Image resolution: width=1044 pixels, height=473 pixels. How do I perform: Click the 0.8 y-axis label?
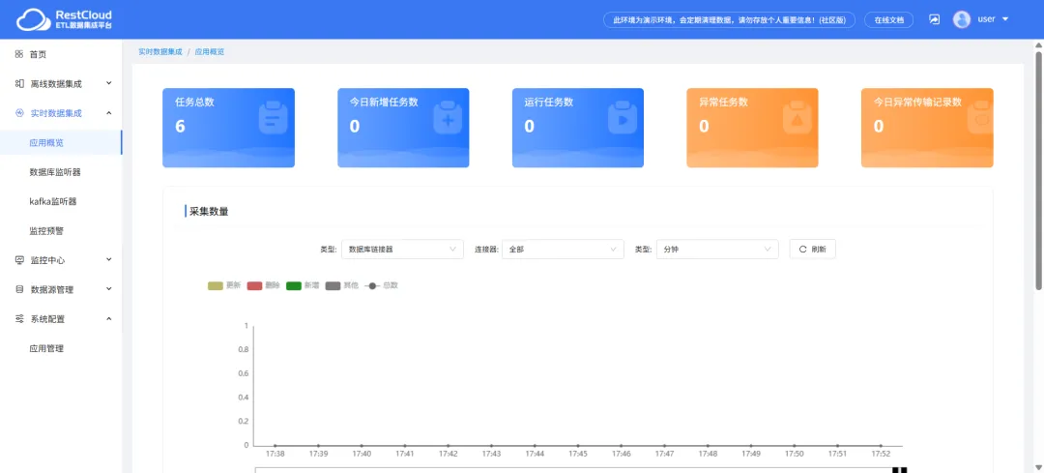click(243, 350)
